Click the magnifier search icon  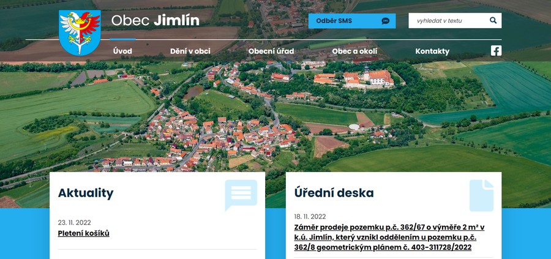pyautogui.click(x=493, y=20)
